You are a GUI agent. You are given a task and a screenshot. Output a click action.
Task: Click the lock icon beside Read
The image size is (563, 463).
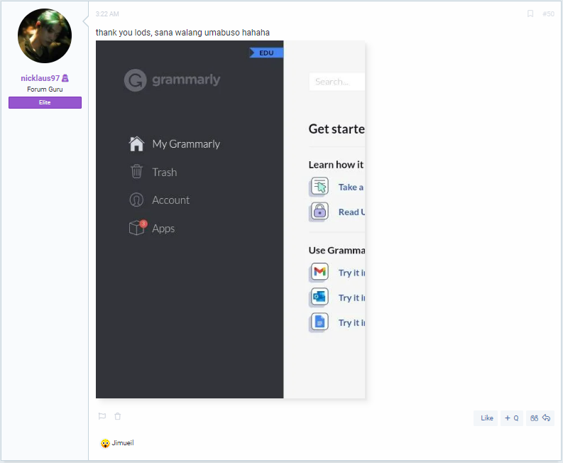[x=319, y=211]
